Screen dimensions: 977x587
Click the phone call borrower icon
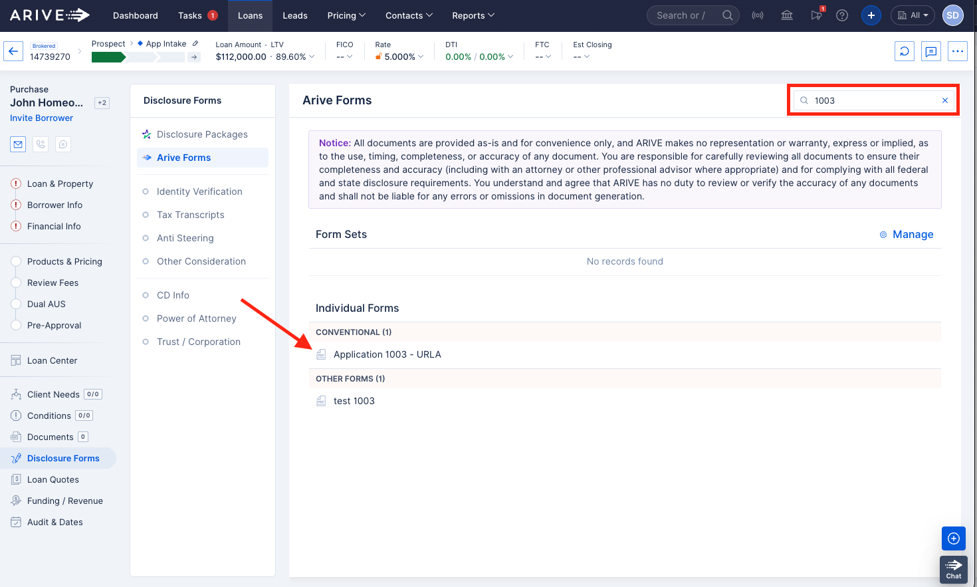pos(41,144)
